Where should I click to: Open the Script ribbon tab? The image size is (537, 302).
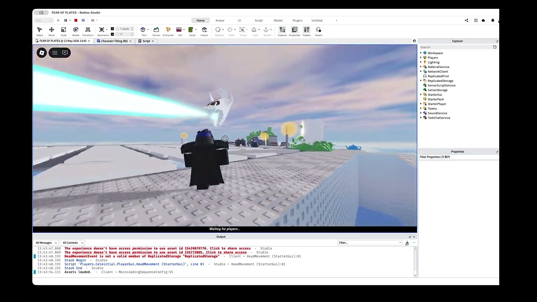point(258,20)
